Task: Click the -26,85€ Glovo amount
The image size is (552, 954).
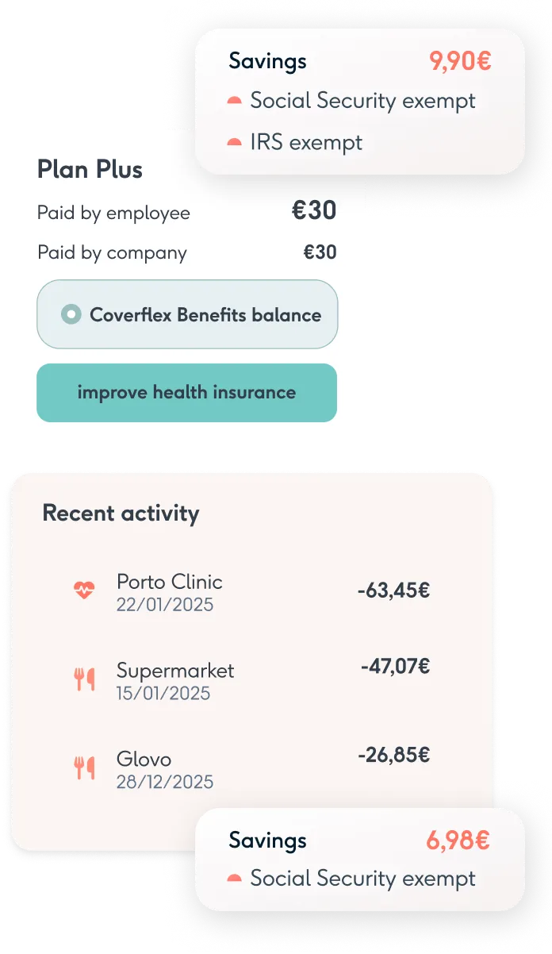Action: point(393,755)
